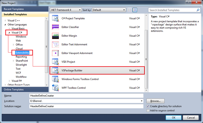The image size is (203, 123).
Task: Click the Editor Margin template icon
Action: [x=55, y=36]
